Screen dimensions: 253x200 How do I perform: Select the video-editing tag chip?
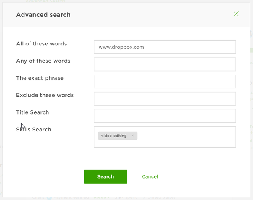[114, 136]
